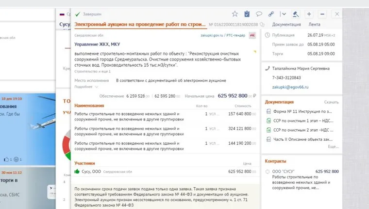
Task: Click the РТС-тендер platform logo icon
Action: tap(252, 35)
